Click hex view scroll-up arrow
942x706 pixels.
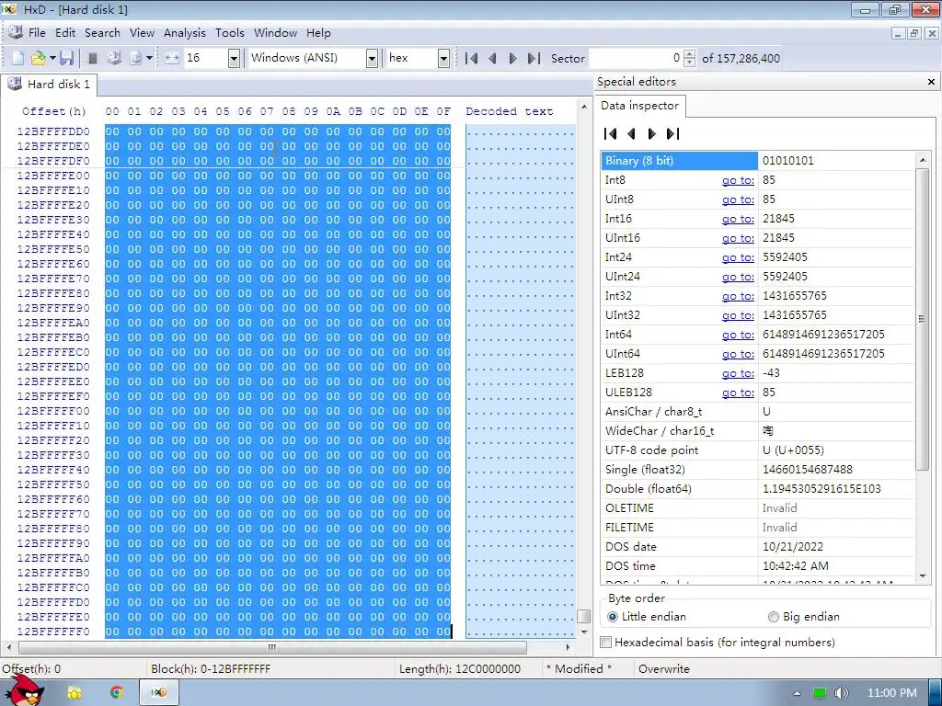[x=583, y=107]
